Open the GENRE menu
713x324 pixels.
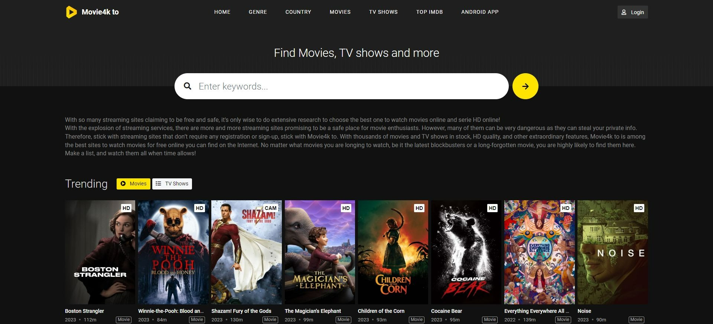[x=258, y=12]
